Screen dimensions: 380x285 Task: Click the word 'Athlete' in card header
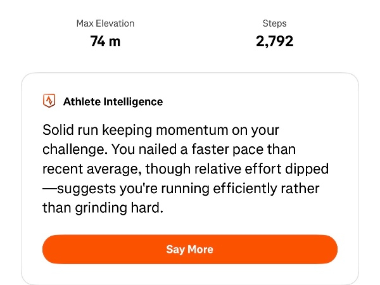pos(81,101)
